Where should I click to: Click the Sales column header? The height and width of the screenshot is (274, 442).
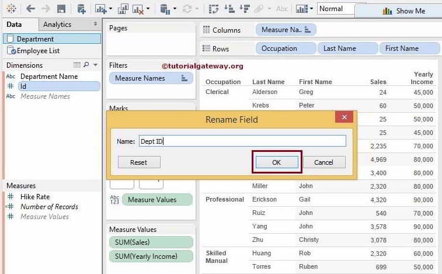click(378, 82)
